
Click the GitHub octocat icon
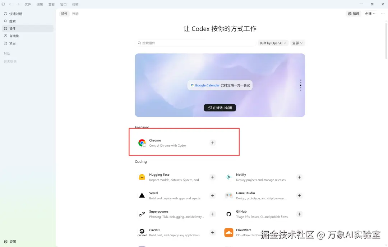[228, 214]
